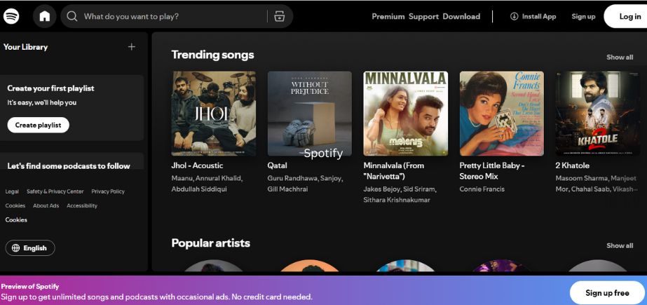Viewport: 647px width, 305px height.
Task: Open the Without Prejudice album cover
Action: (x=309, y=114)
